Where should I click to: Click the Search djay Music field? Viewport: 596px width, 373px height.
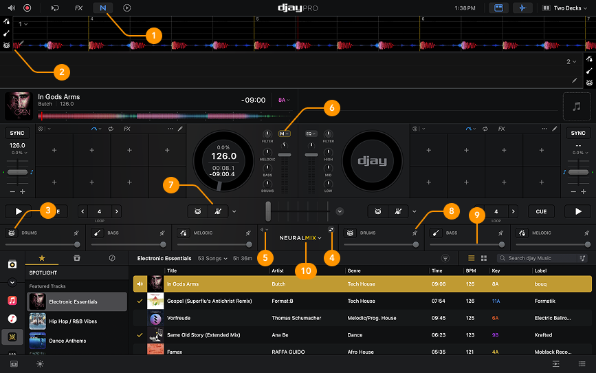click(542, 259)
